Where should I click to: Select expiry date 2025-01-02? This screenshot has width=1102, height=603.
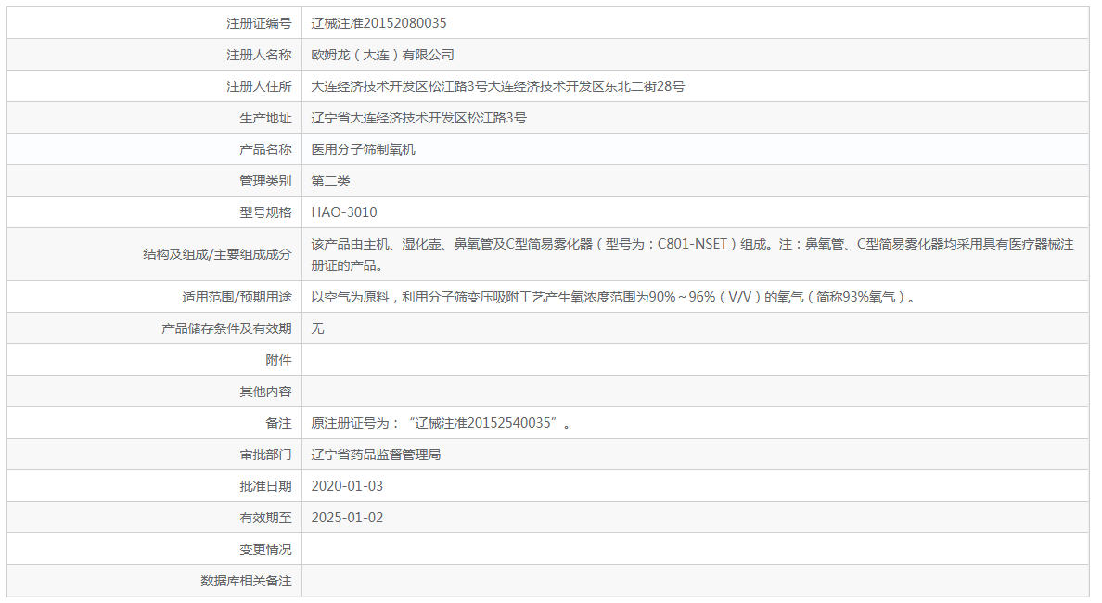coord(347,518)
